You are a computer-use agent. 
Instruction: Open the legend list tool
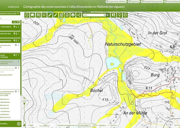click(x=44, y=15)
